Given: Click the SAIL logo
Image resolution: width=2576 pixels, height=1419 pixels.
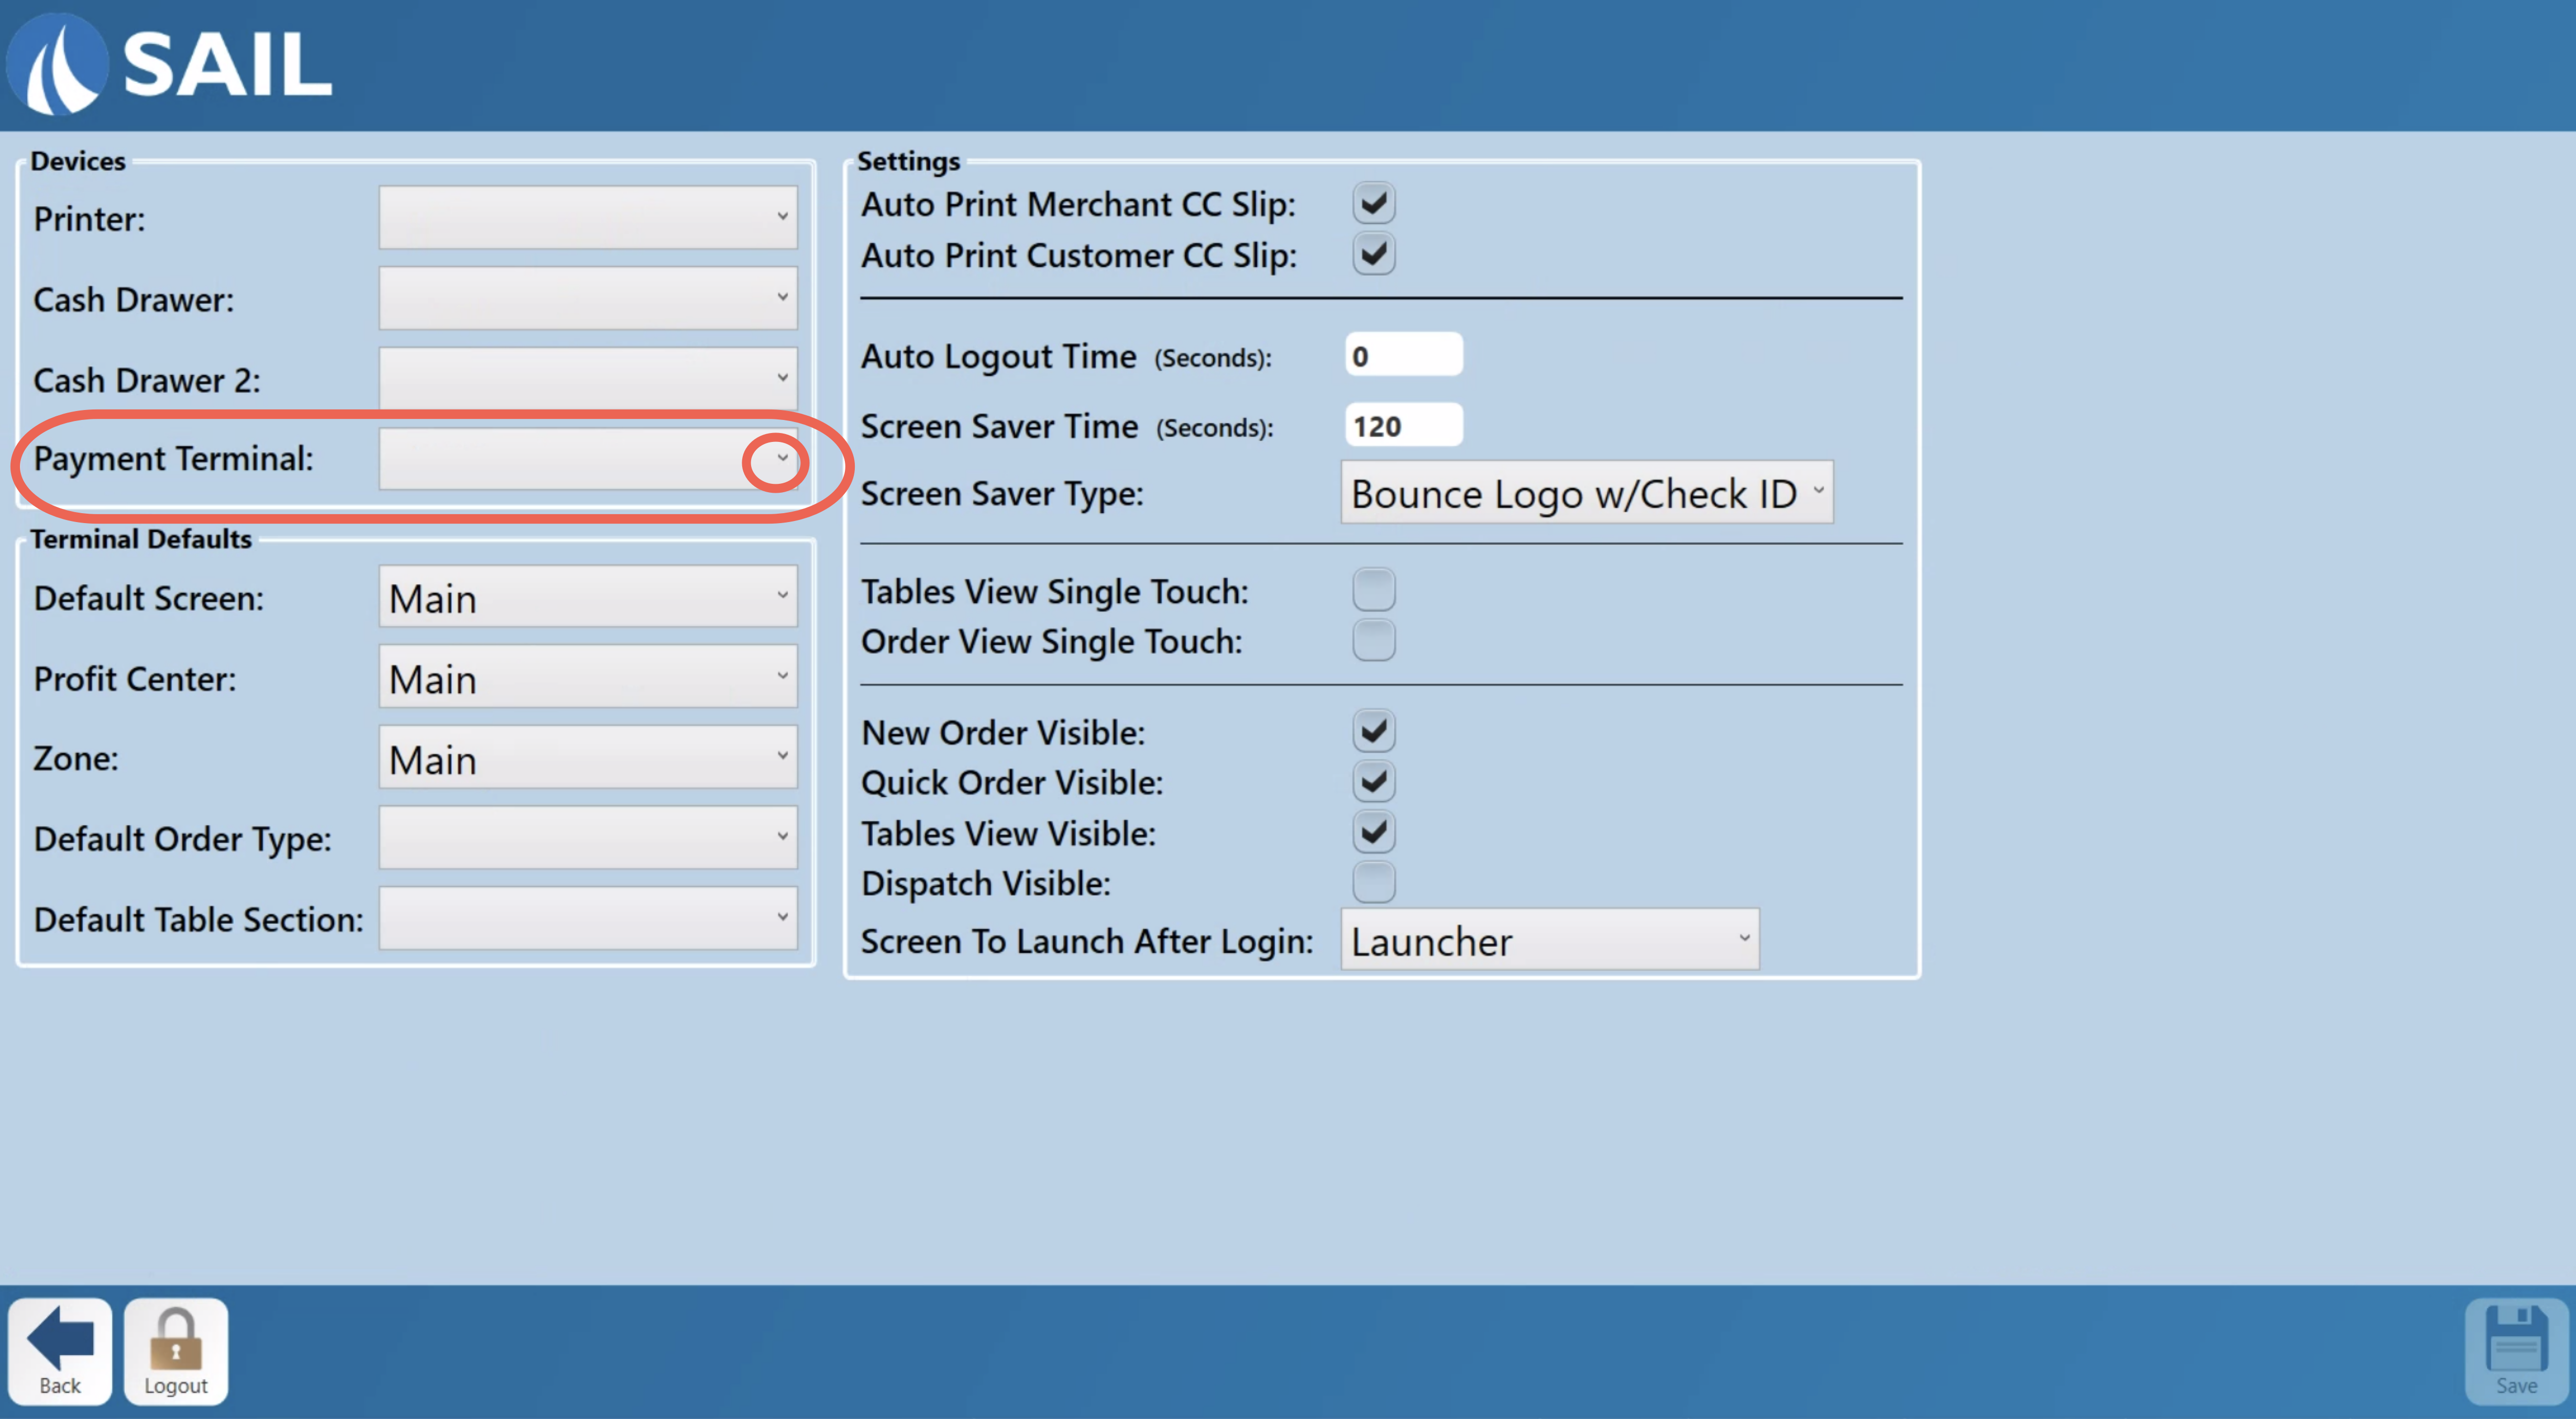Looking at the screenshot, I should (170, 64).
